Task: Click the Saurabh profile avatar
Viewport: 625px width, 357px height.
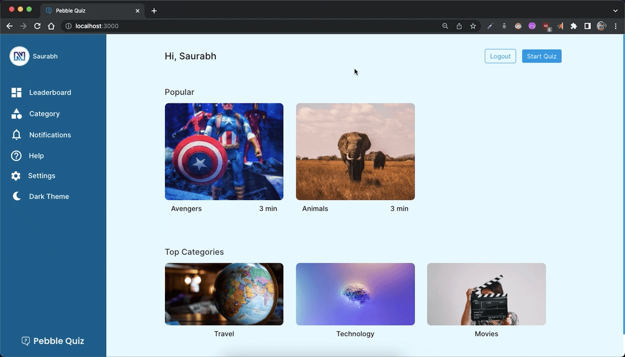Action: (x=19, y=56)
